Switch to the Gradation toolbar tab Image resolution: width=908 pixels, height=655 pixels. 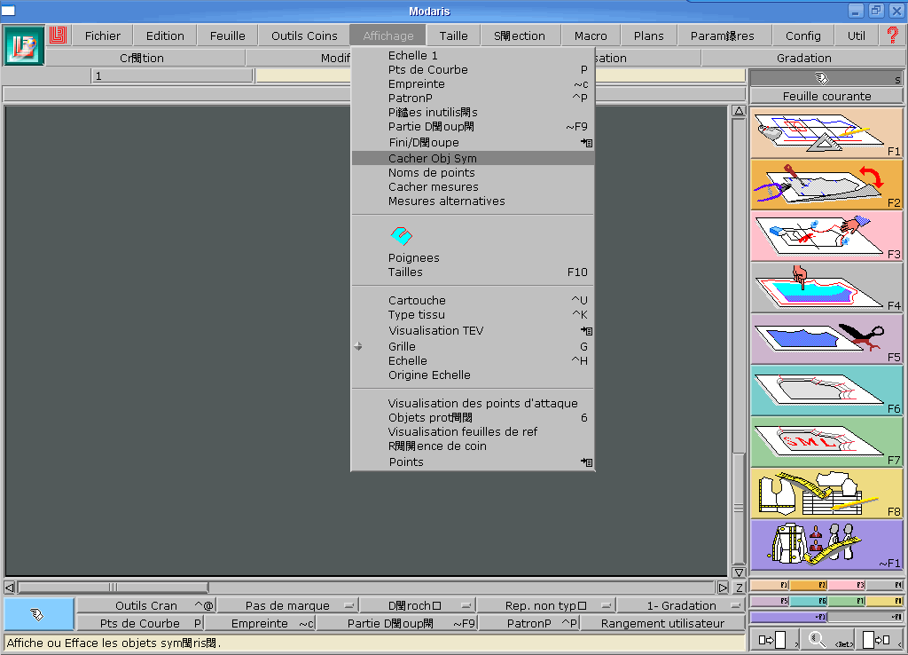tap(803, 58)
